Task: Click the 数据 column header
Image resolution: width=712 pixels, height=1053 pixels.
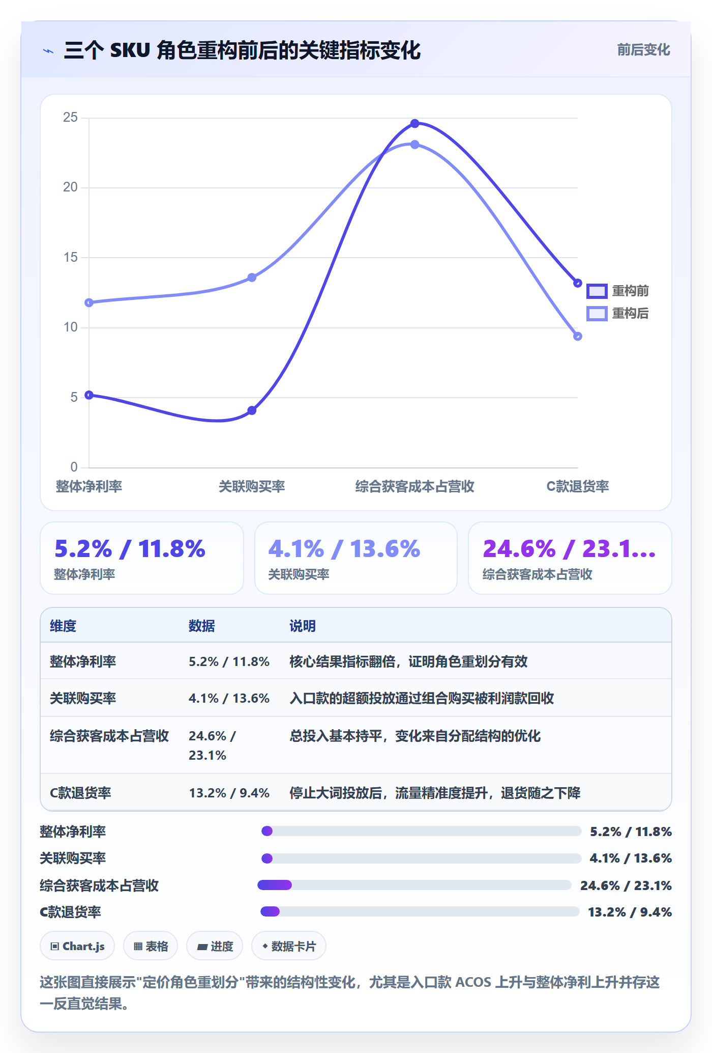Action: (202, 626)
